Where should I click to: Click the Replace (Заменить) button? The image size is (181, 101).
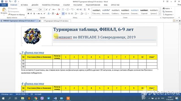(x=167, y=12)
